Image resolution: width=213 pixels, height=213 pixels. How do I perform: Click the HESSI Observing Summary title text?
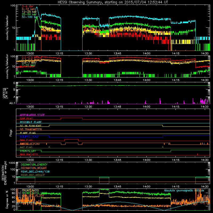113,2
